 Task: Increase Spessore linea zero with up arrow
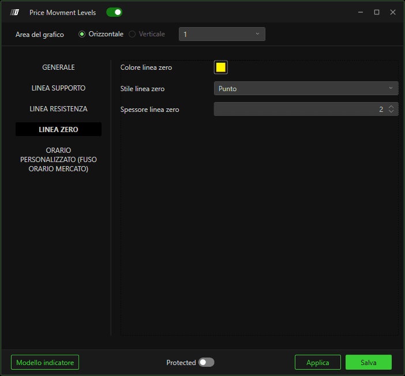(391, 107)
